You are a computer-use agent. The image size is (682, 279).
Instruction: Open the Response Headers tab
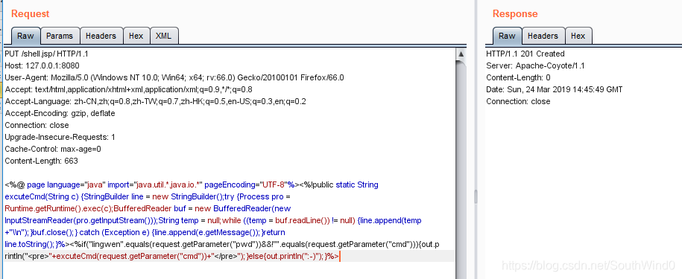(543, 36)
